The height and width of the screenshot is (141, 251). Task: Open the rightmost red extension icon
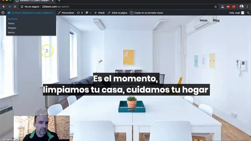(234, 7)
